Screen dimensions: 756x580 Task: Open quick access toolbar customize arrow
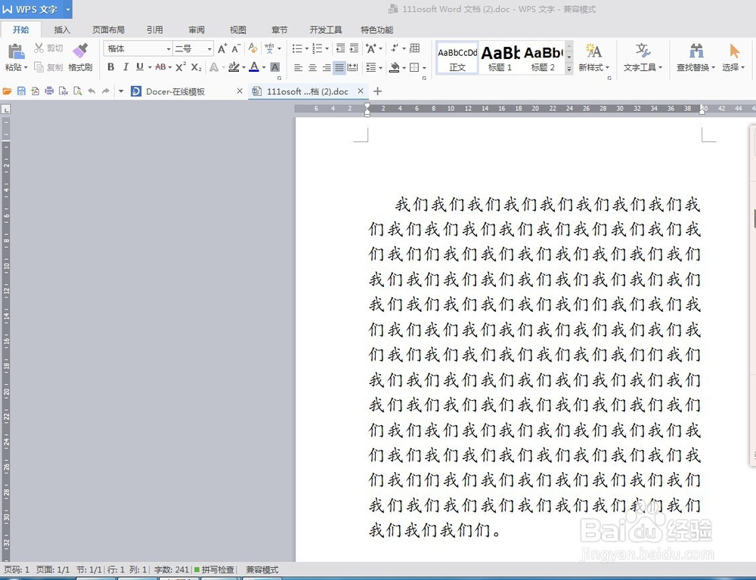click(121, 91)
